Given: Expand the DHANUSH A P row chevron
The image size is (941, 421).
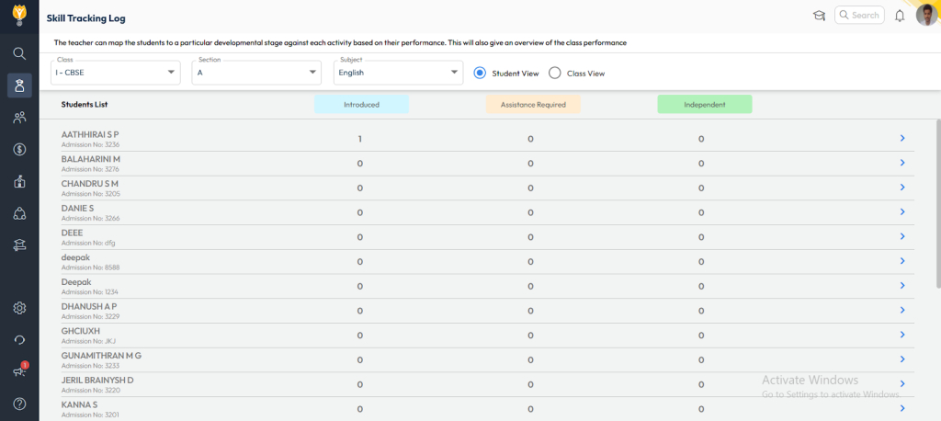Looking at the screenshot, I should pyautogui.click(x=902, y=311).
